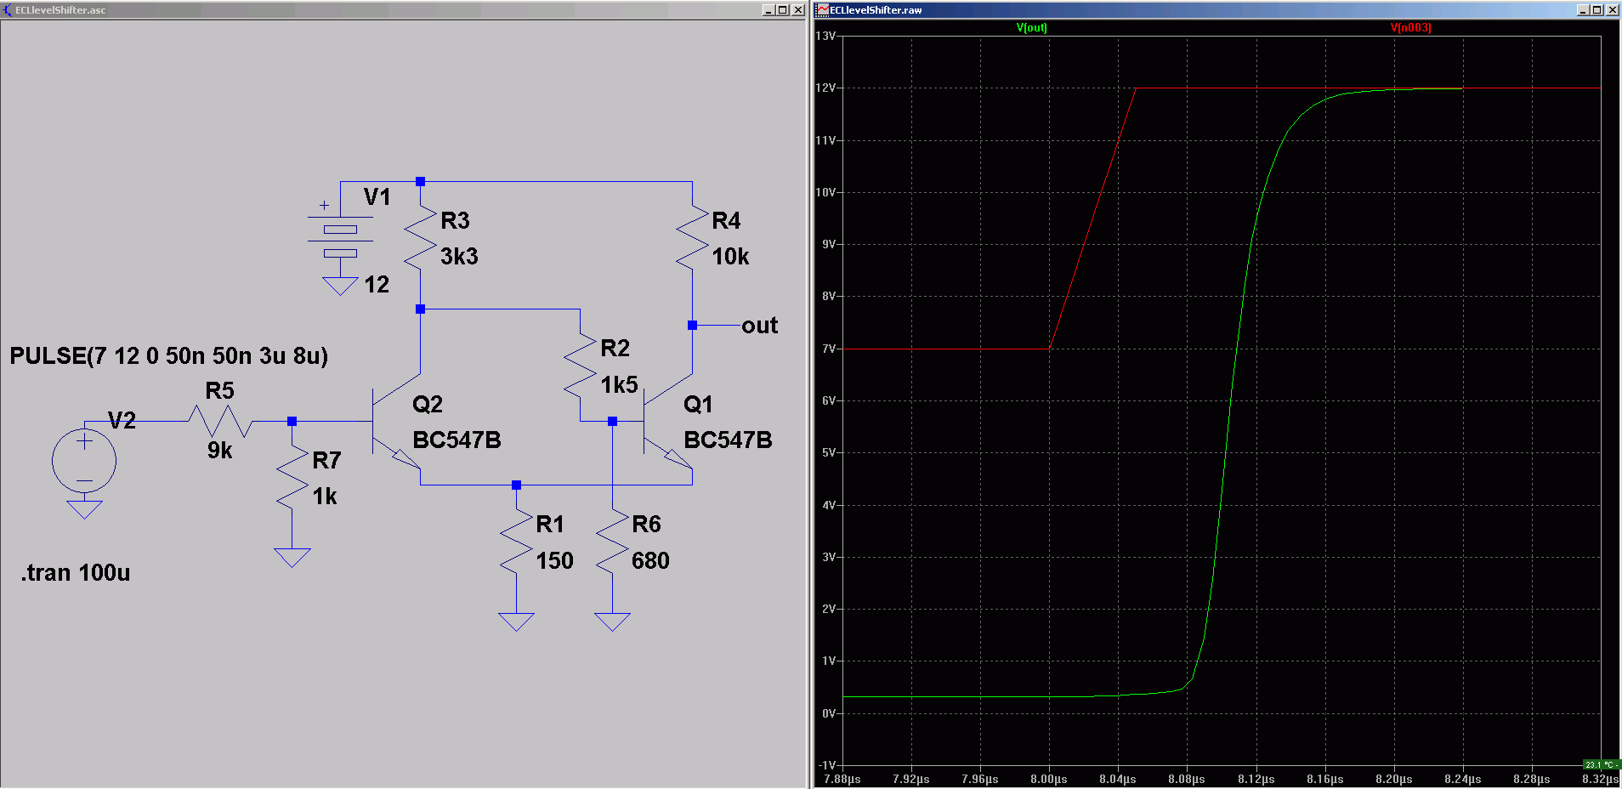Click the "out" net label

pos(759,326)
